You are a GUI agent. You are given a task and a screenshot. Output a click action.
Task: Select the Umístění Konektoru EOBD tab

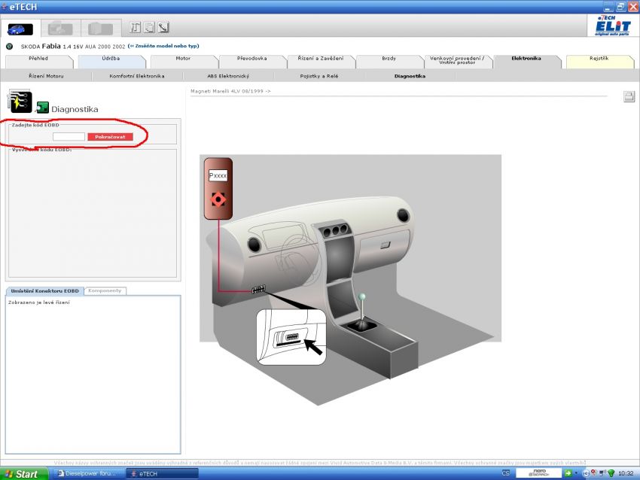tap(45, 290)
